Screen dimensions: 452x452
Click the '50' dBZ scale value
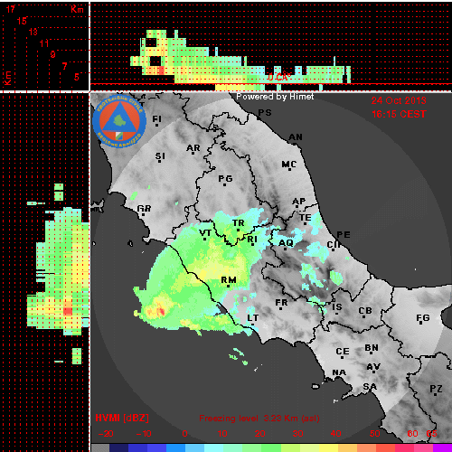(374, 434)
